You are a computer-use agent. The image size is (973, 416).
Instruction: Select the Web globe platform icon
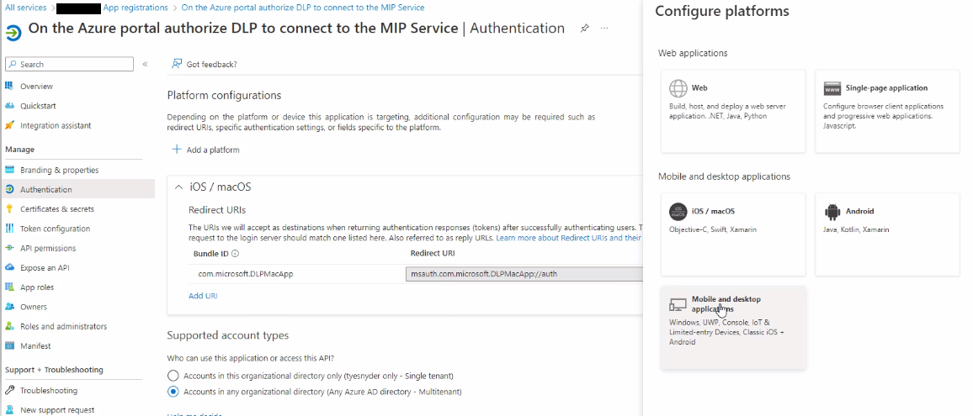678,88
